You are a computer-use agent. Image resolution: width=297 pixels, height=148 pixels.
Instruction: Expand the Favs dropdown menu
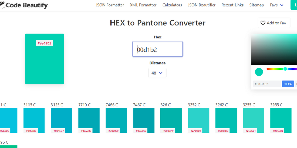click(277, 5)
